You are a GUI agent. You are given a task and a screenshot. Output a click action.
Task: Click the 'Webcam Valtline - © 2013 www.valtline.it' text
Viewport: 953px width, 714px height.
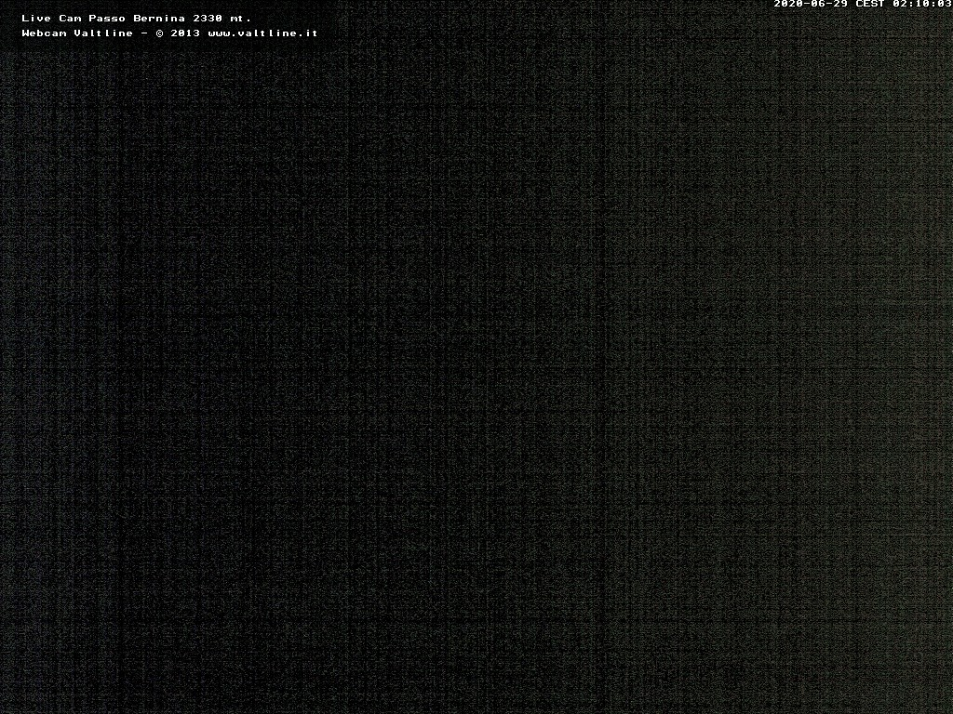tap(169, 33)
